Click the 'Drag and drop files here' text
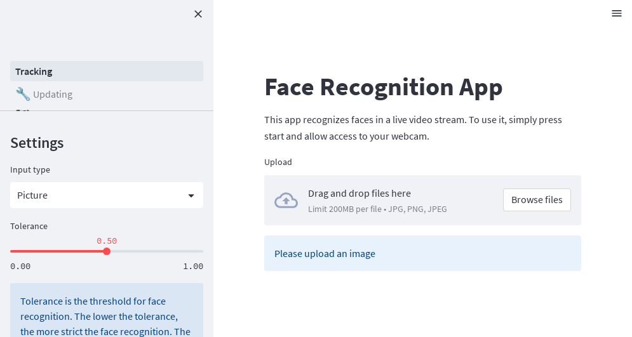The height and width of the screenshot is (337, 632). [360, 194]
